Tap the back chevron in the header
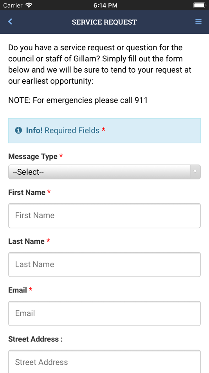This screenshot has height=373, width=209. coord(10,22)
